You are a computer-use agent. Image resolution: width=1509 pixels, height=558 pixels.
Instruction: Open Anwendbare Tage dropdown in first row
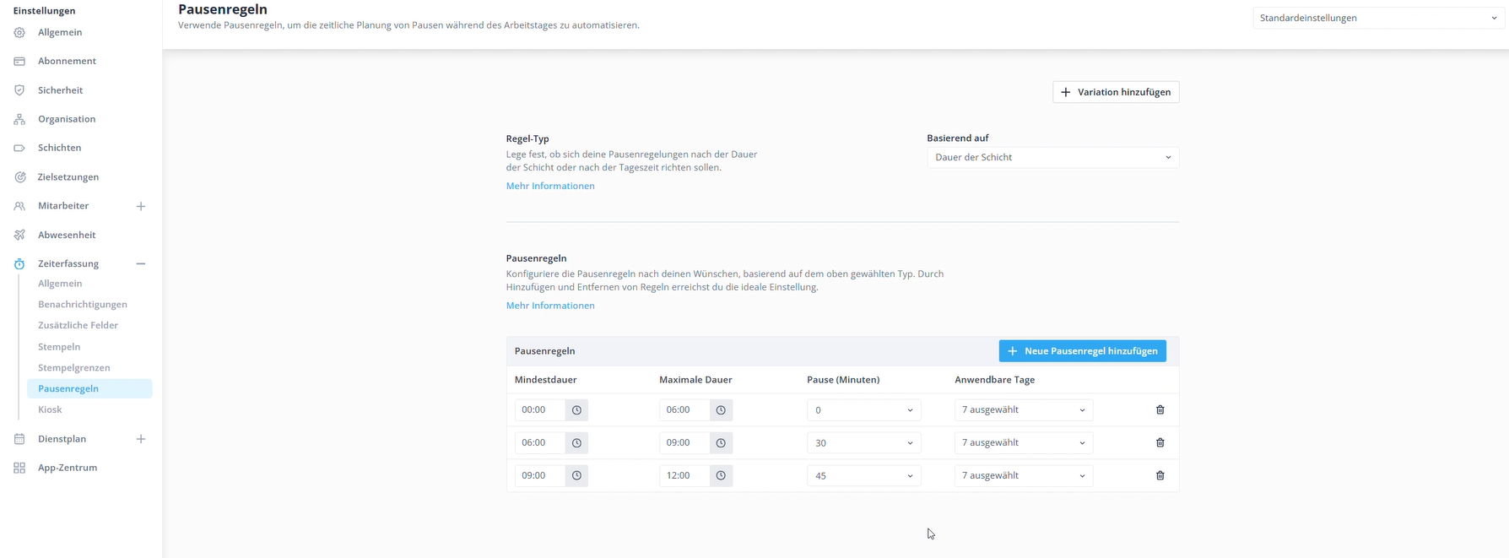click(x=1024, y=410)
